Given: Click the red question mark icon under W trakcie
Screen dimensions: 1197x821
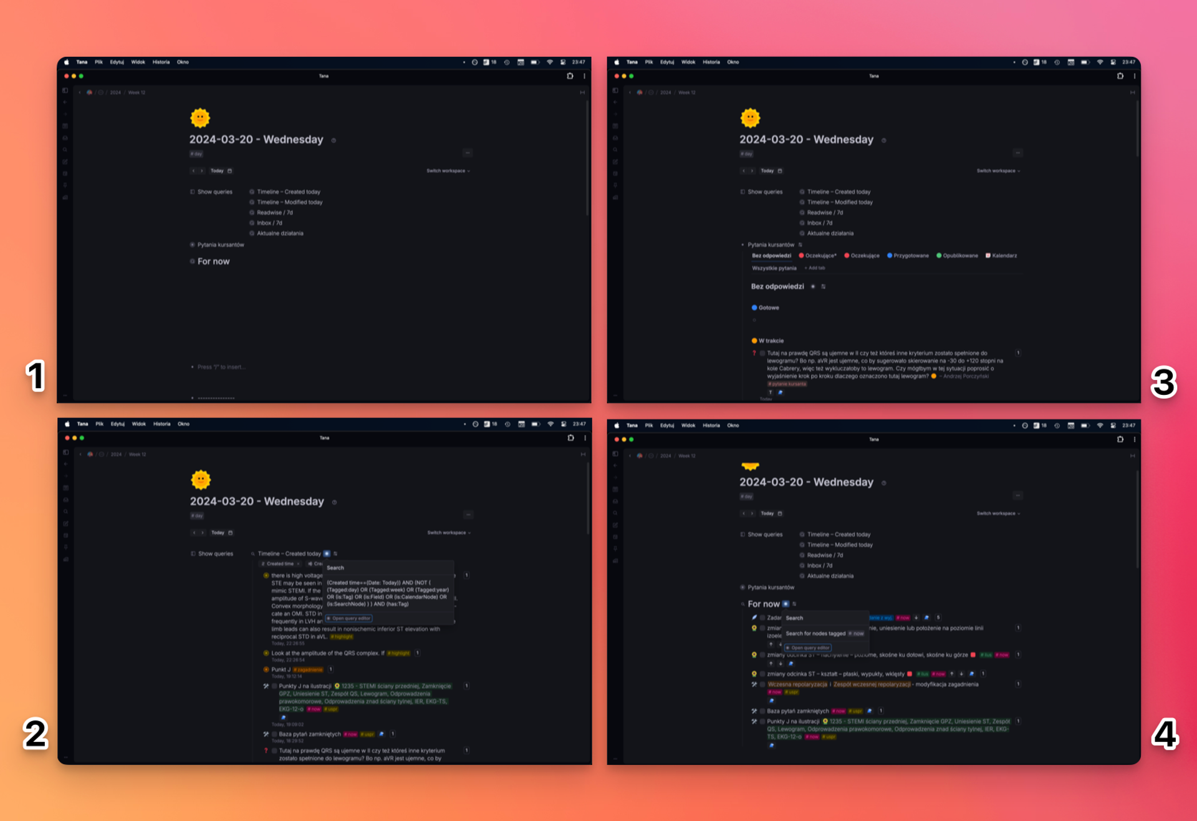Looking at the screenshot, I should pyautogui.click(x=754, y=353).
